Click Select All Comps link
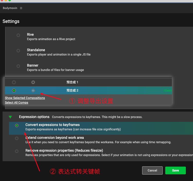Image resolution: width=193 pixels, height=181 pixels. pos(16,103)
